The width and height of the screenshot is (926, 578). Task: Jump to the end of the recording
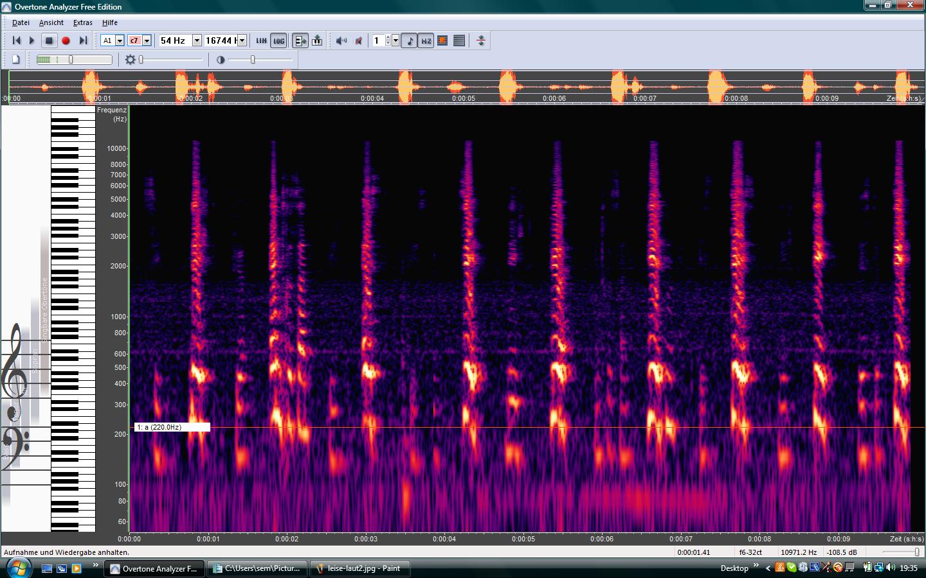[x=83, y=40]
